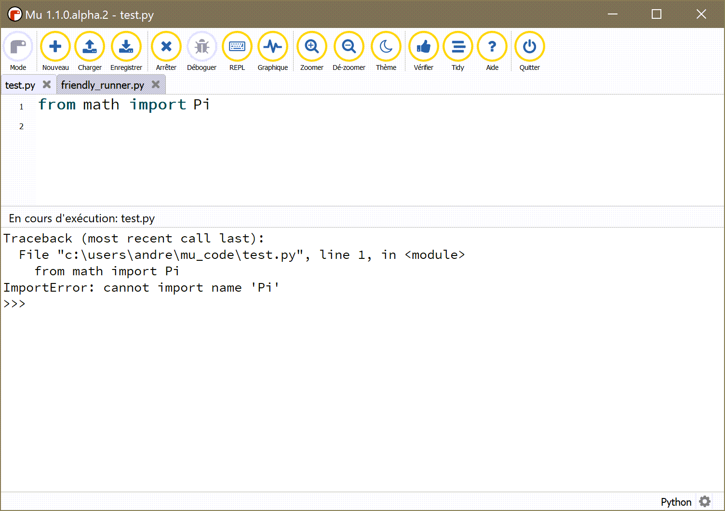
Task: Close the test.py tab
Action: point(47,84)
